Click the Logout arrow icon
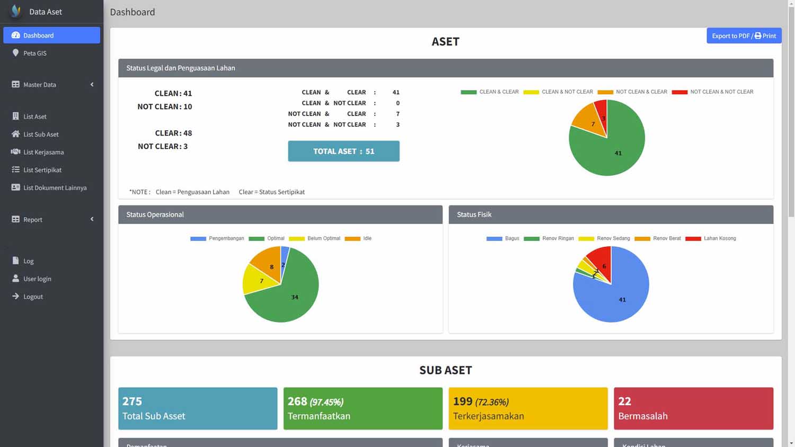795x447 pixels. 15,297
